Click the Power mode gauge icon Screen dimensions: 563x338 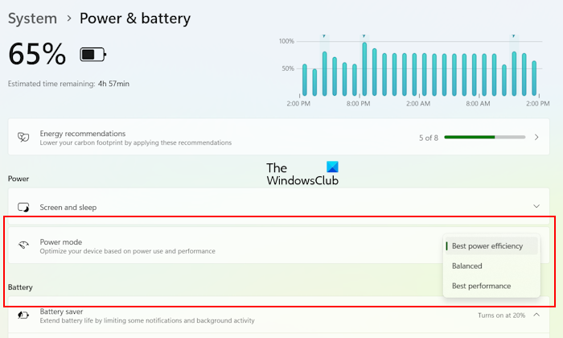click(x=23, y=245)
